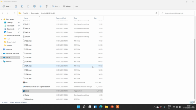Open the View dropdown
This screenshot has width=196, height=110.
pyautogui.click(x=67, y=6)
